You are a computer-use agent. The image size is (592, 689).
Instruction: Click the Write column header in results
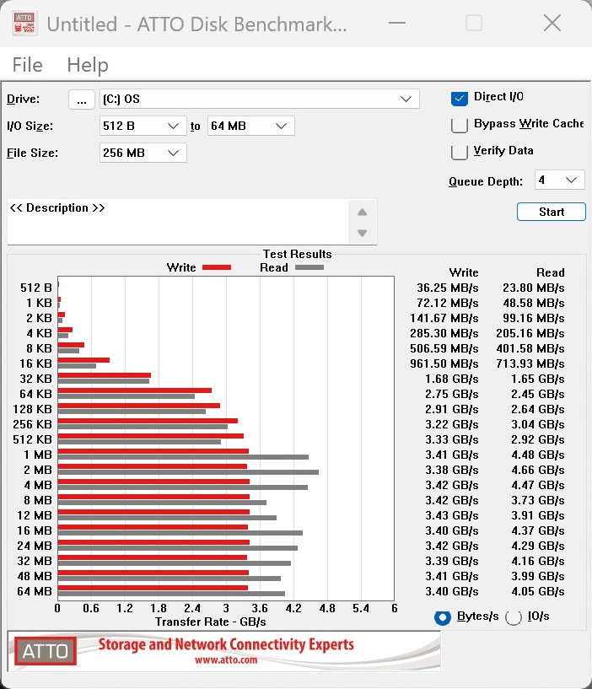(x=464, y=272)
